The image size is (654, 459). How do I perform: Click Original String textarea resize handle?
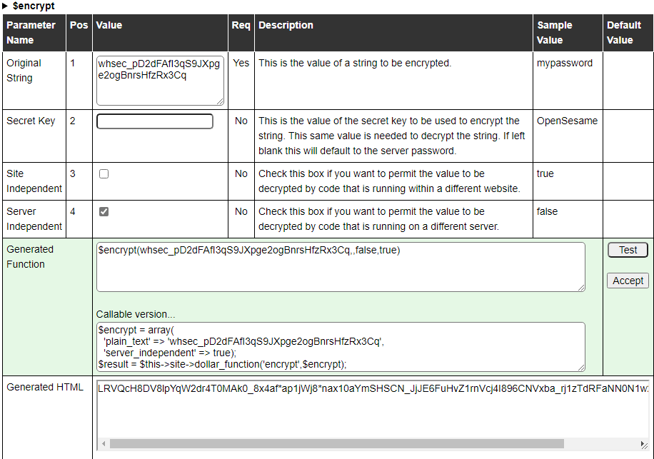[x=220, y=101]
